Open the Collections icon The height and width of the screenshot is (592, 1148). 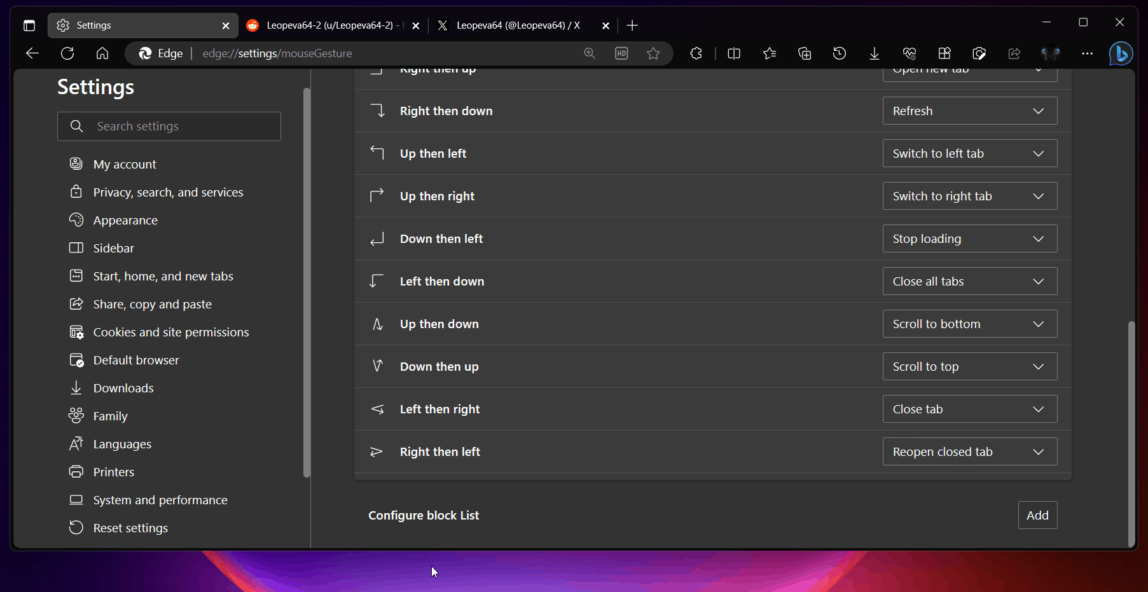click(x=805, y=53)
